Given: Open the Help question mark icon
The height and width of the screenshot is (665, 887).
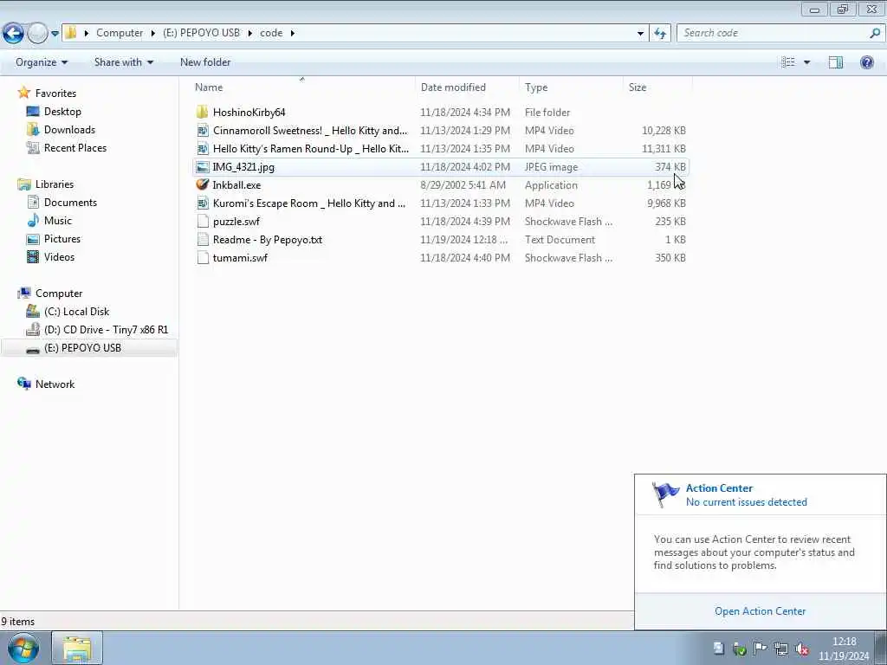Looking at the screenshot, I should tap(866, 62).
